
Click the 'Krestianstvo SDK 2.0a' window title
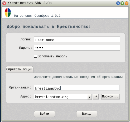pos(30,3)
